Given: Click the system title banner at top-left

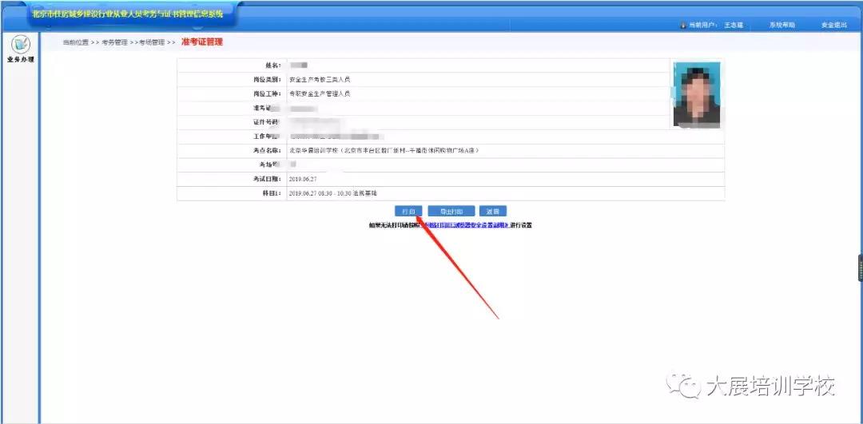Looking at the screenshot, I should [x=128, y=15].
